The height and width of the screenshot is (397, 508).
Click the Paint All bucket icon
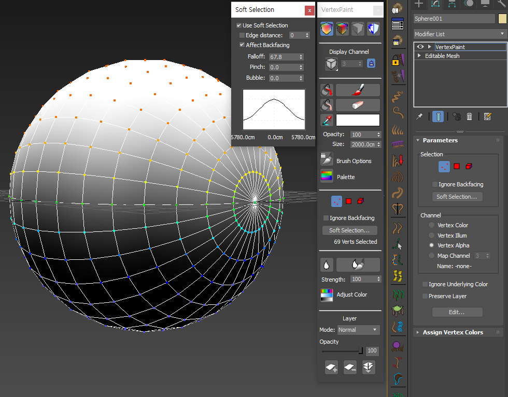tap(327, 90)
